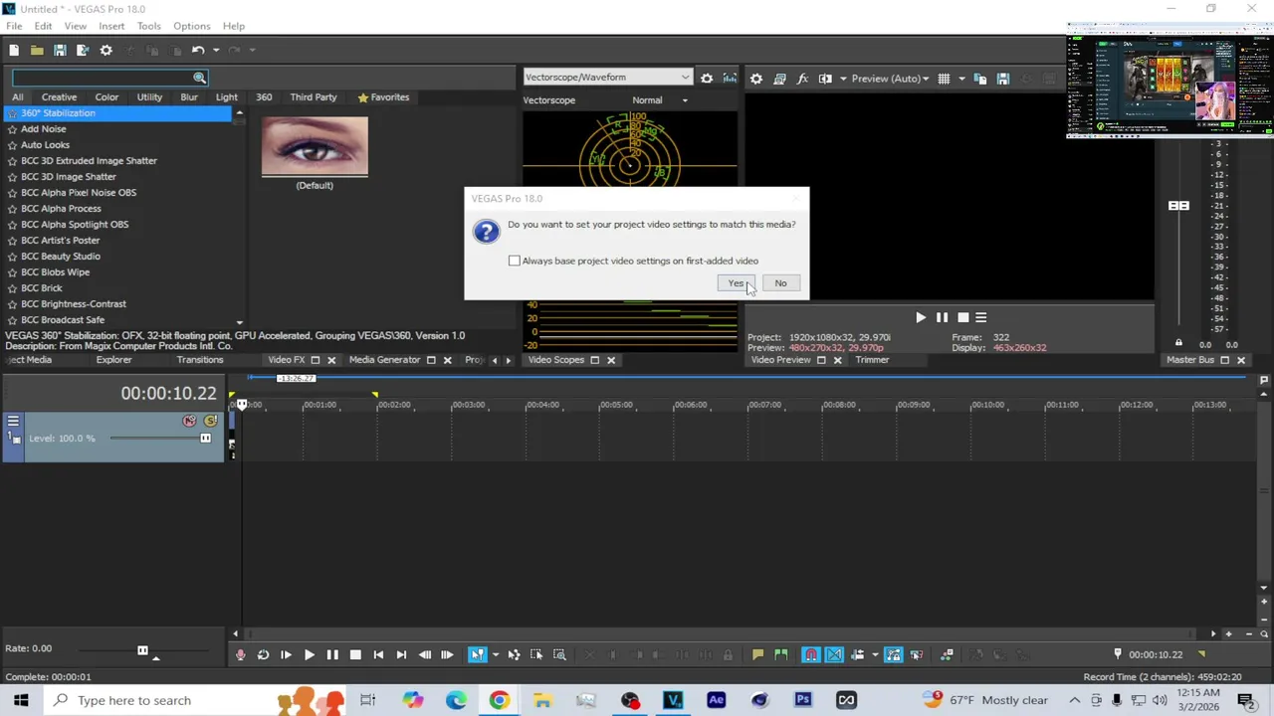
Task: Toggle Enable Snapping magnet icon
Action: click(x=811, y=654)
